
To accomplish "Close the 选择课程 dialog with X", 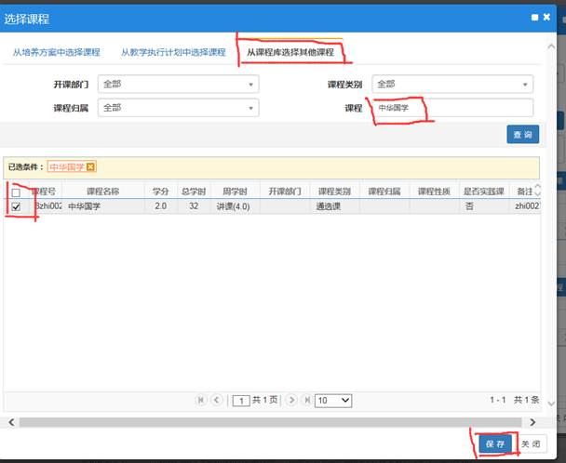I will (x=546, y=18).
